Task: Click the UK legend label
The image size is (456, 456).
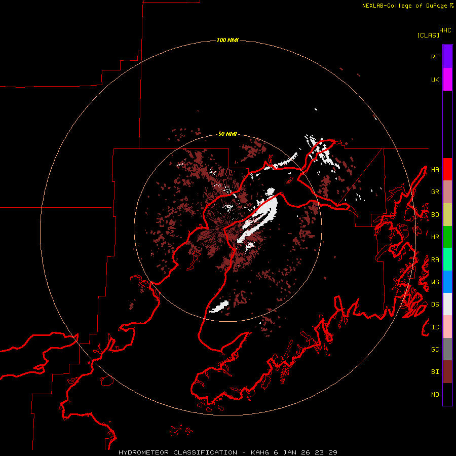Action: (x=435, y=80)
